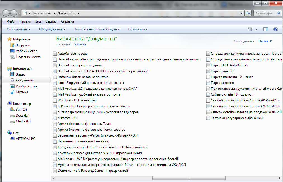Click Документы breadcrumb in address bar

click(x=66, y=13)
